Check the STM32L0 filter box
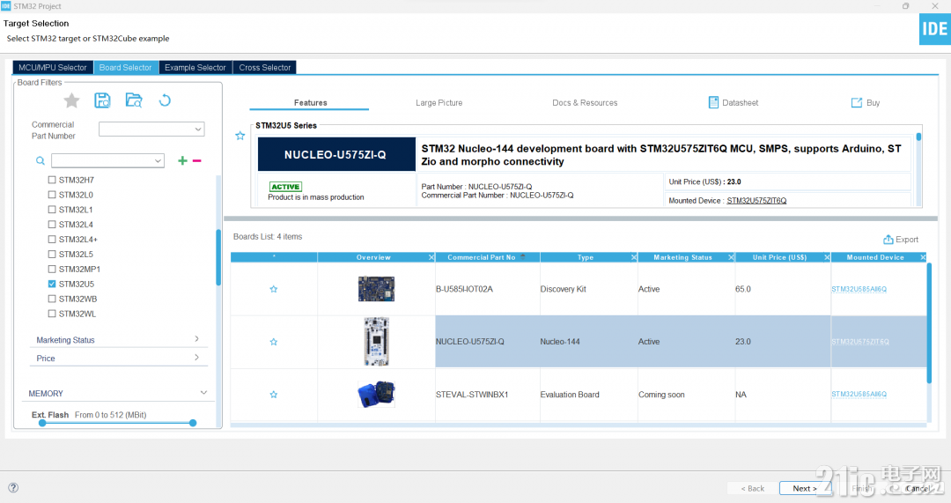 click(x=52, y=195)
